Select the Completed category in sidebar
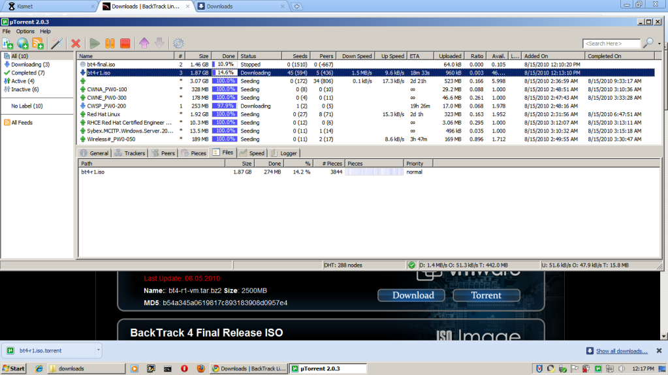Image resolution: width=668 pixels, height=375 pixels. [27, 73]
